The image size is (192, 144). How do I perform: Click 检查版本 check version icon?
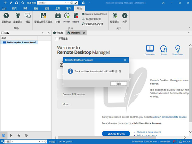(115, 18)
